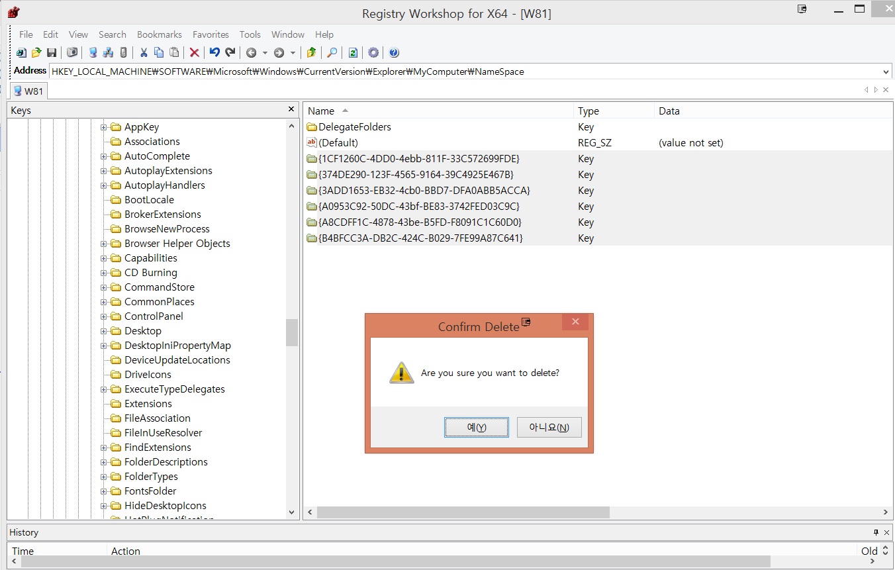Click the DelegateFolders folder icon
The image size is (895, 570).
pyautogui.click(x=312, y=126)
